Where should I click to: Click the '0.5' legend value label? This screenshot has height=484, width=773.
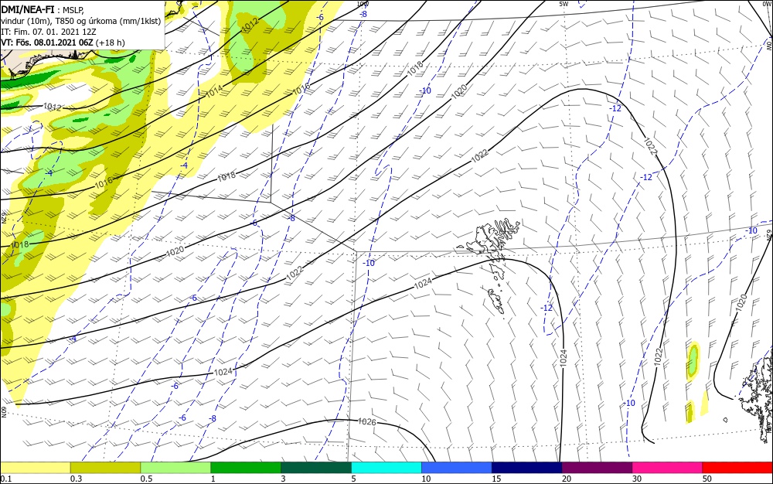146,479
